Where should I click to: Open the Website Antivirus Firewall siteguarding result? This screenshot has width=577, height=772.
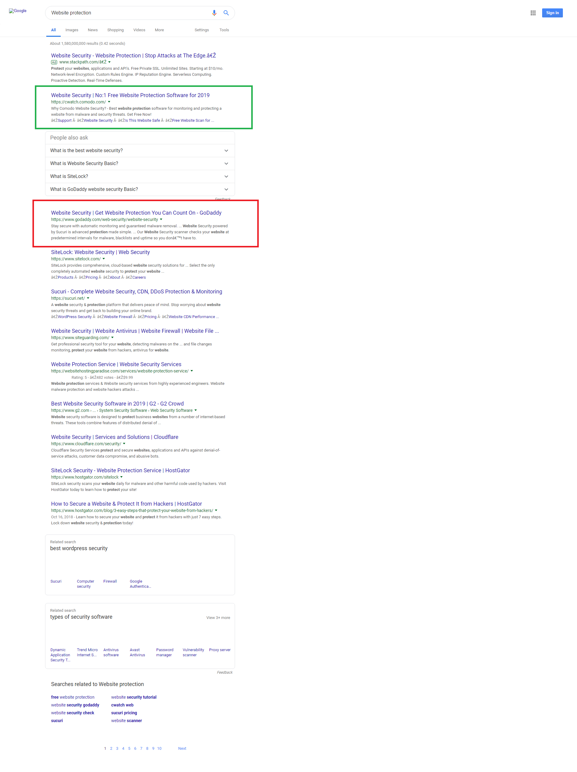point(135,331)
